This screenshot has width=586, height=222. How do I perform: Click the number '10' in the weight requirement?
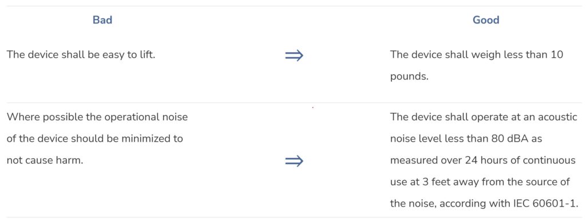pyautogui.click(x=557, y=55)
